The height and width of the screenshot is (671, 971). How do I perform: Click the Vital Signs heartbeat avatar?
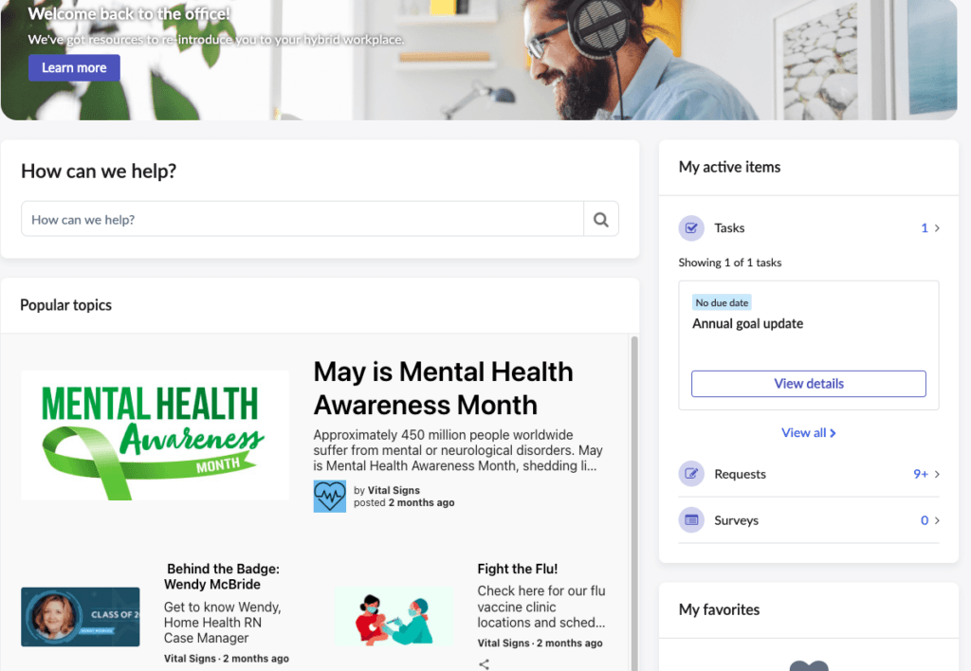329,496
